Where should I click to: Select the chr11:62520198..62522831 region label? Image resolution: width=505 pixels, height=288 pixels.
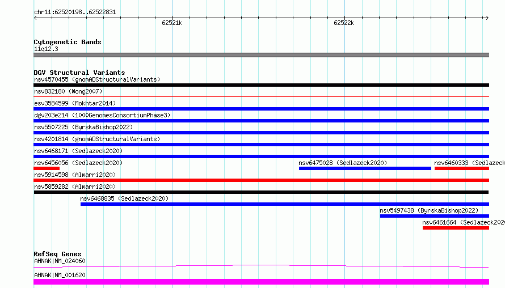coord(75,12)
